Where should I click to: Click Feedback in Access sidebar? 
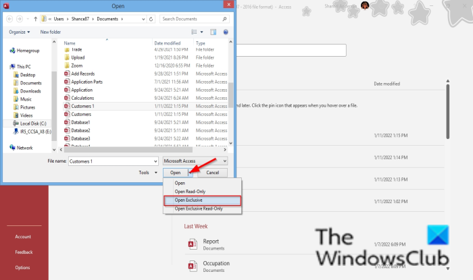pos(24,252)
